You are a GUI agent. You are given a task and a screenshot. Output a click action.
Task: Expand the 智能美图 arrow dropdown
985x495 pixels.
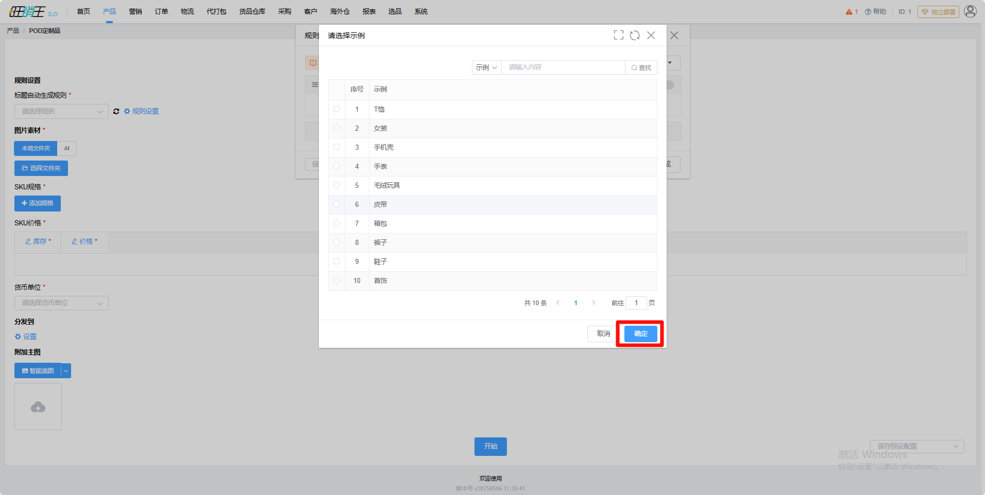click(x=66, y=370)
